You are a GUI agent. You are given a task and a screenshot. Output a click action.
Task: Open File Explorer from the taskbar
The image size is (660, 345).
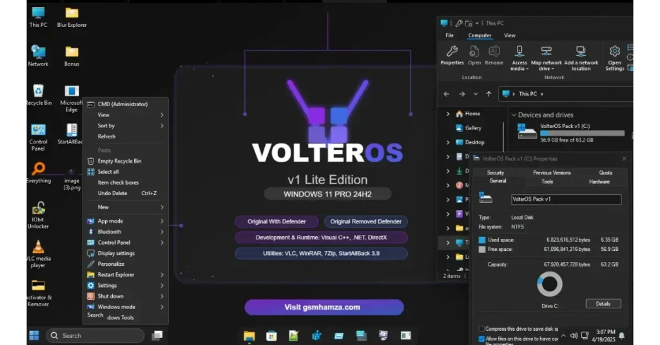[249, 336]
